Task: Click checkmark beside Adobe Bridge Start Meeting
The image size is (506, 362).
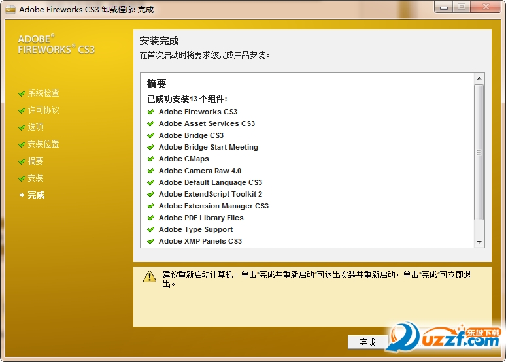Action: [x=151, y=148]
